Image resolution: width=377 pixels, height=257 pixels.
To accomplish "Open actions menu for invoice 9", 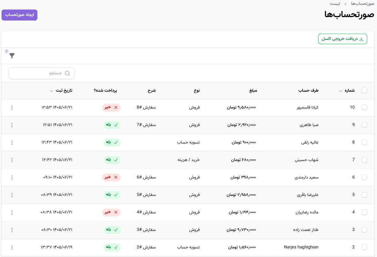I will [12, 125].
